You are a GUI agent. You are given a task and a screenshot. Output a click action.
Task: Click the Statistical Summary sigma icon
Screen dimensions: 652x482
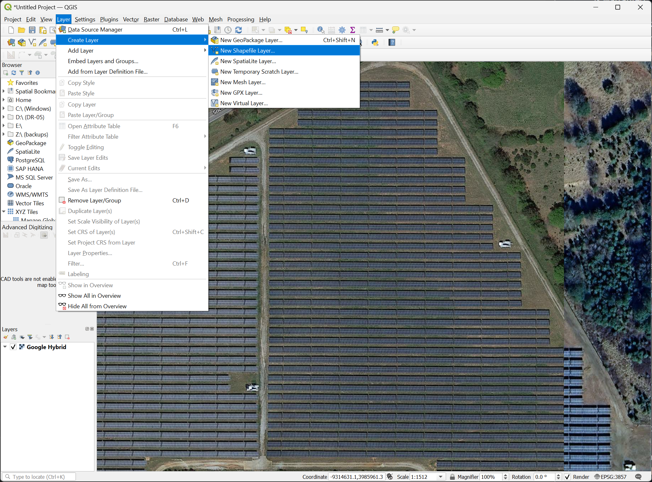tap(353, 30)
